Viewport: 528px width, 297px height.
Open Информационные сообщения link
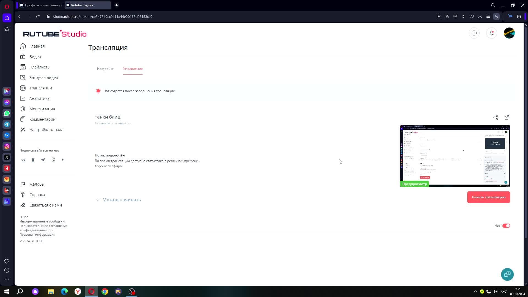click(x=43, y=221)
